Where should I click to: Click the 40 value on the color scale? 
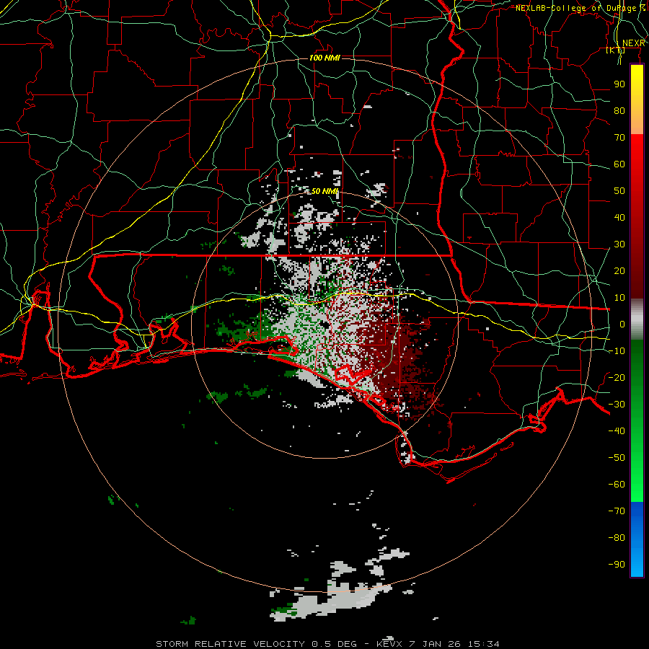[x=619, y=218]
